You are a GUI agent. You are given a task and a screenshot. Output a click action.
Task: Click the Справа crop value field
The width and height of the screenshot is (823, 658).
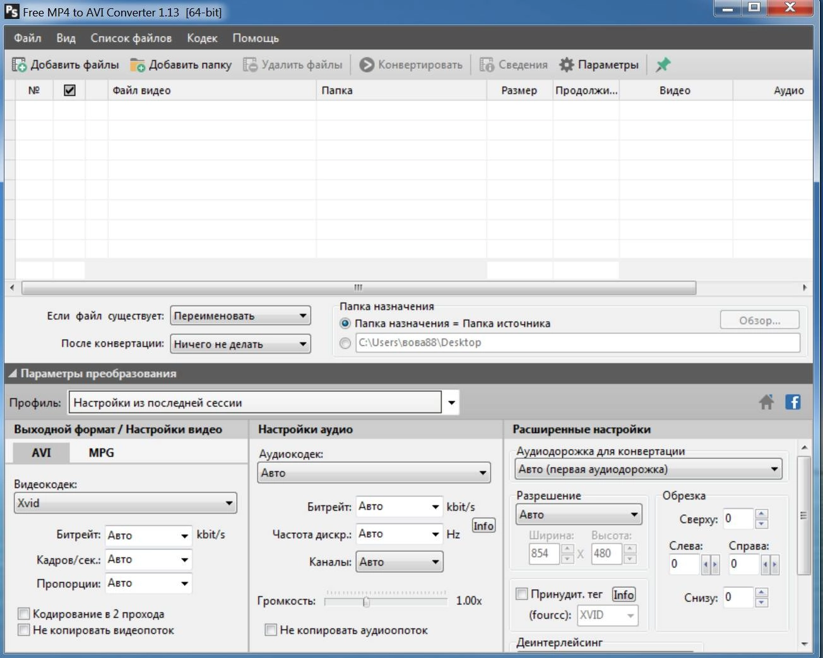tap(744, 564)
